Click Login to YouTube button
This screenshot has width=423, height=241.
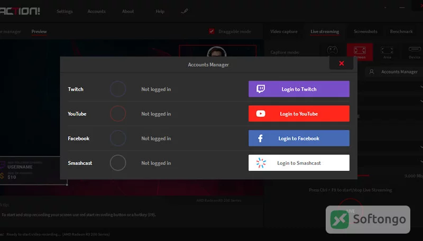299,114
